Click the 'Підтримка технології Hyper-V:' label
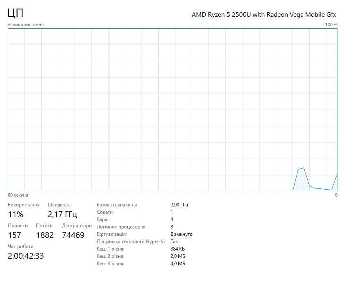This screenshot has width=346, height=282. pyautogui.click(x=131, y=242)
